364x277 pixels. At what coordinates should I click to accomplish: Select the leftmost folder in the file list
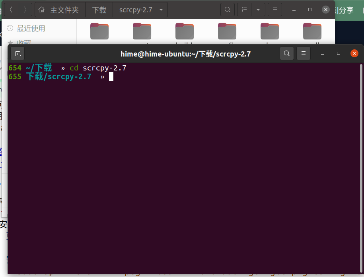(x=99, y=31)
